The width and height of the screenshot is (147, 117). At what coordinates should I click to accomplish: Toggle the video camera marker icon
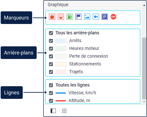(x=96, y=17)
